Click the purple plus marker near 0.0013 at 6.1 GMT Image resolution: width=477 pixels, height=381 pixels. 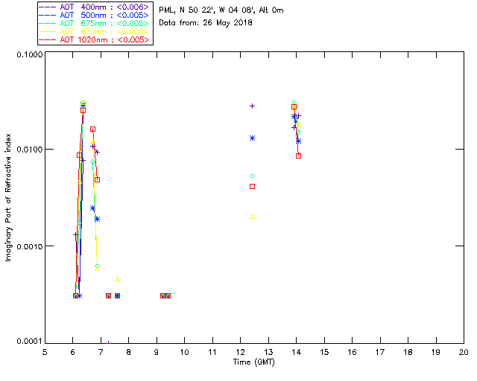[x=76, y=235]
